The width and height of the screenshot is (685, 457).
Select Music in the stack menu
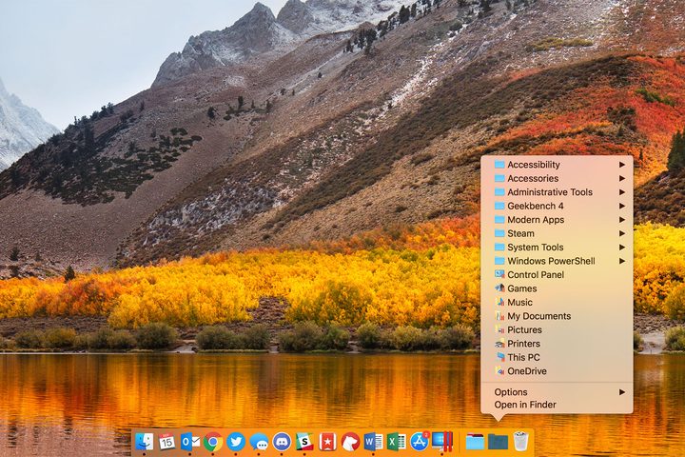pos(557,302)
